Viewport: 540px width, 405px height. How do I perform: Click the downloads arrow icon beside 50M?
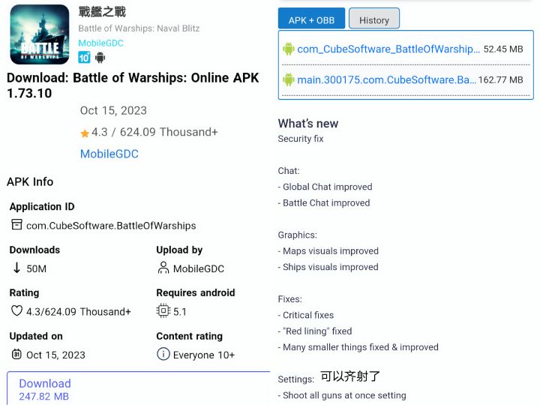pos(16,268)
